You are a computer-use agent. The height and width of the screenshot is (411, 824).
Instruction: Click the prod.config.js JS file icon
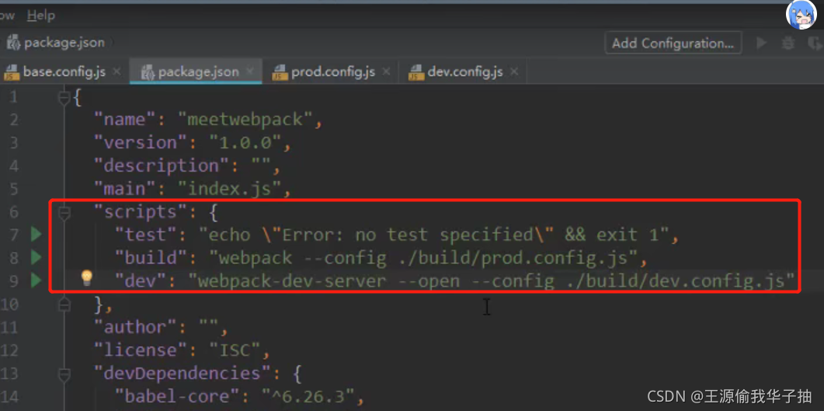coord(280,72)
